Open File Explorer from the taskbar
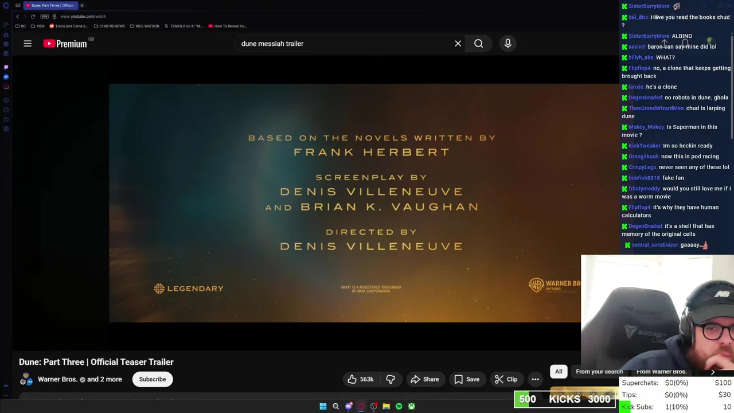This screenshot has height=413, width=734. pyautogui.click(x=386, y=406)
